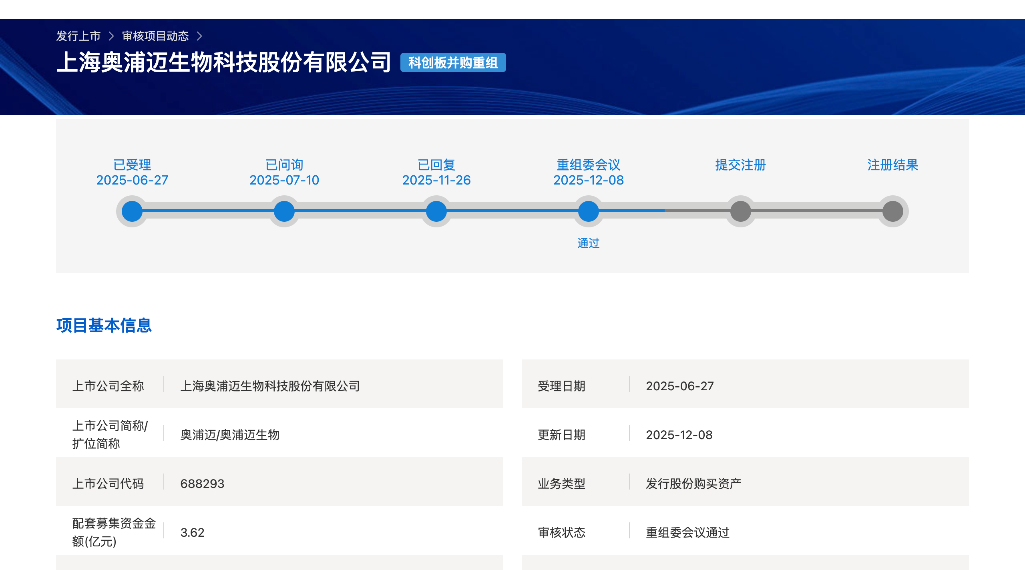Click the 项目基本信息 section heading
Image resolution: width=1025 pixels, height=570 pixels.
point(104,325)
